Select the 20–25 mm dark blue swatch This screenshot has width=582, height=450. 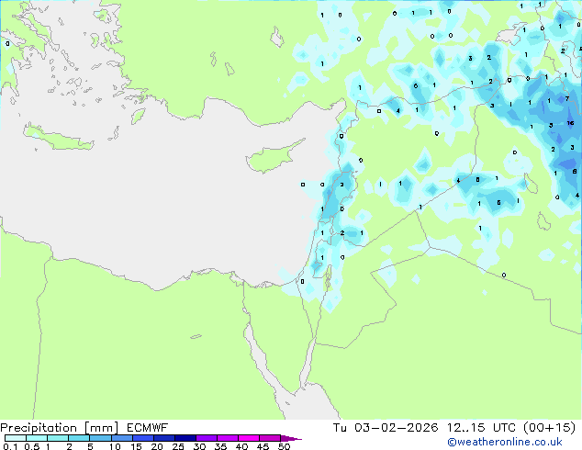click(163, 438)
